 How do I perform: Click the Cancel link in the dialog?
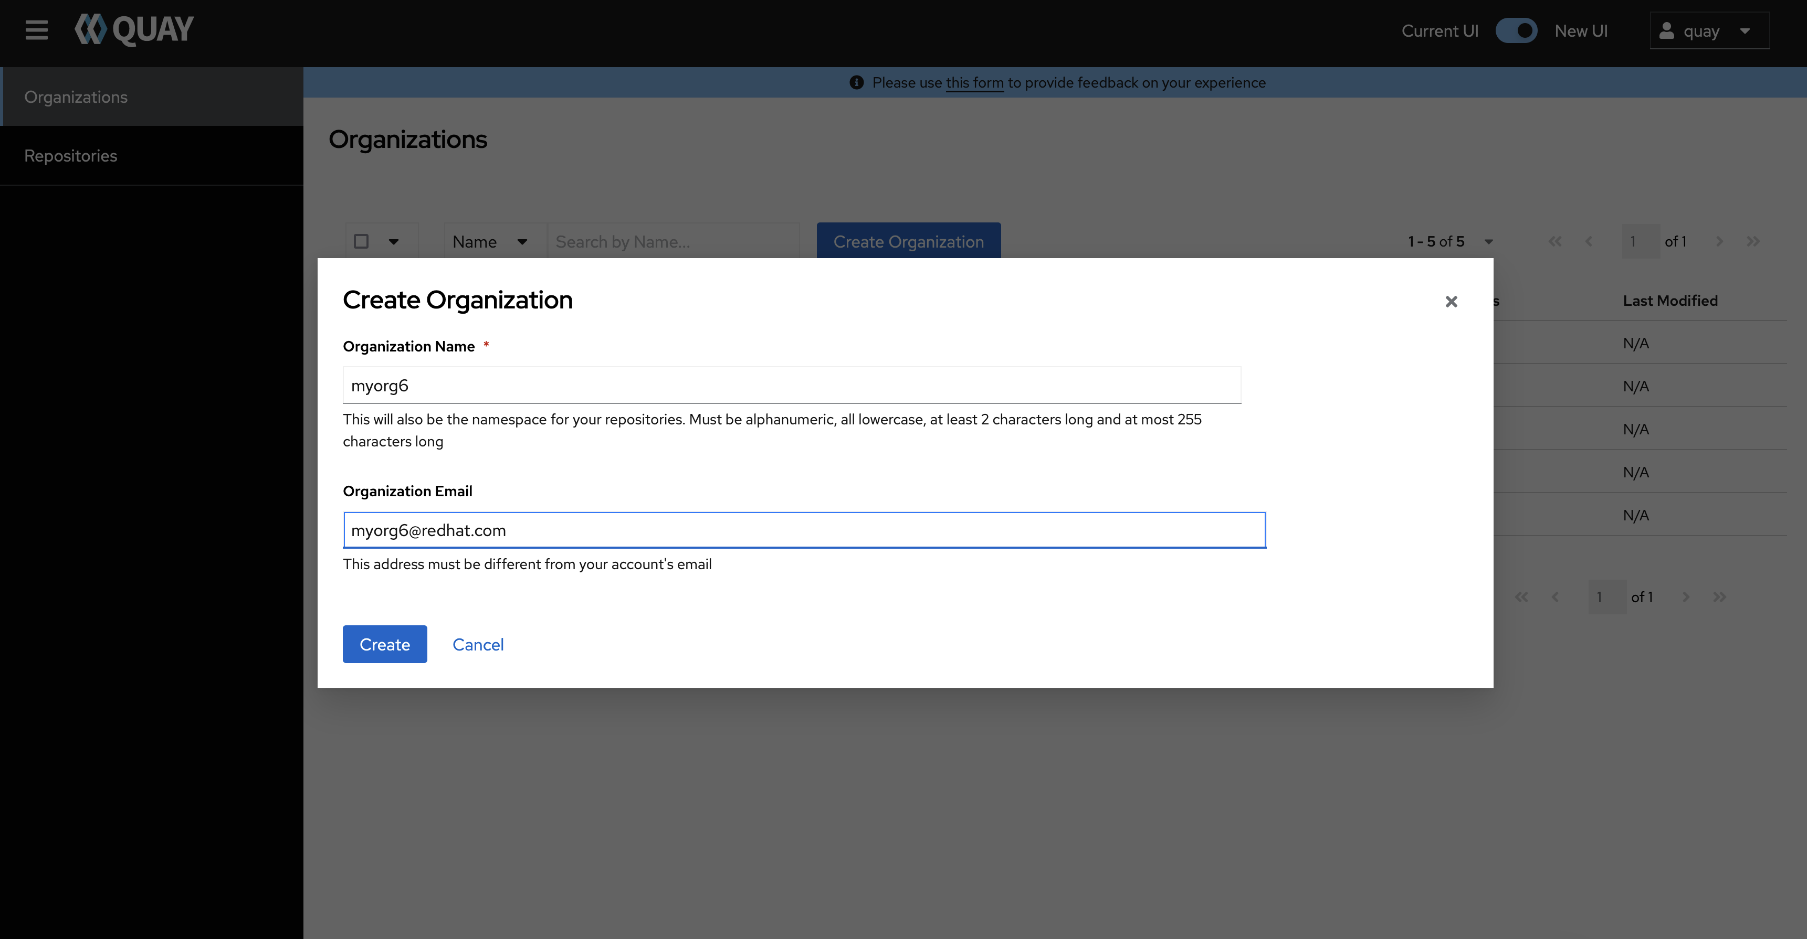pos(478,644)
